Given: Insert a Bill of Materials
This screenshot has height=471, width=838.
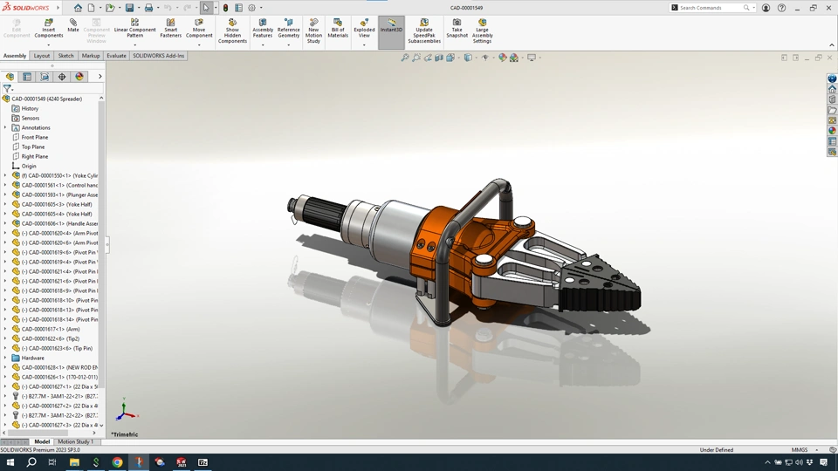Looking at the screenshot, I should click(x=338, y=28).
